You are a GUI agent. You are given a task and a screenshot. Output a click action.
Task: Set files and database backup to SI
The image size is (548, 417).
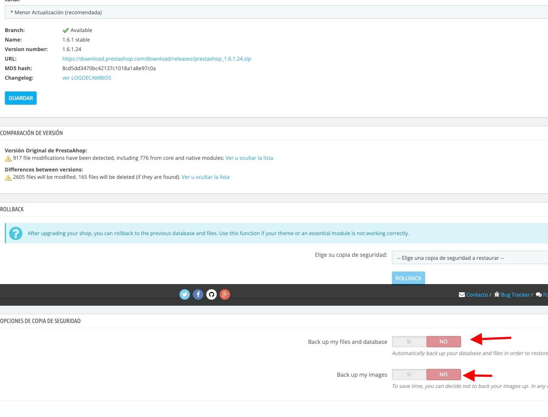pyautogui.click(x=409, y=342)
